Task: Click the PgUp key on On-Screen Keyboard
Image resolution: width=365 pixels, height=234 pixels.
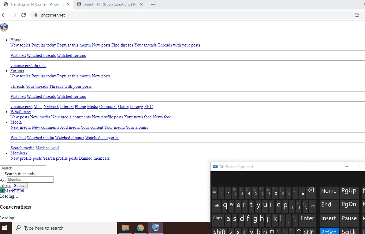Action: tap(349, 193)
